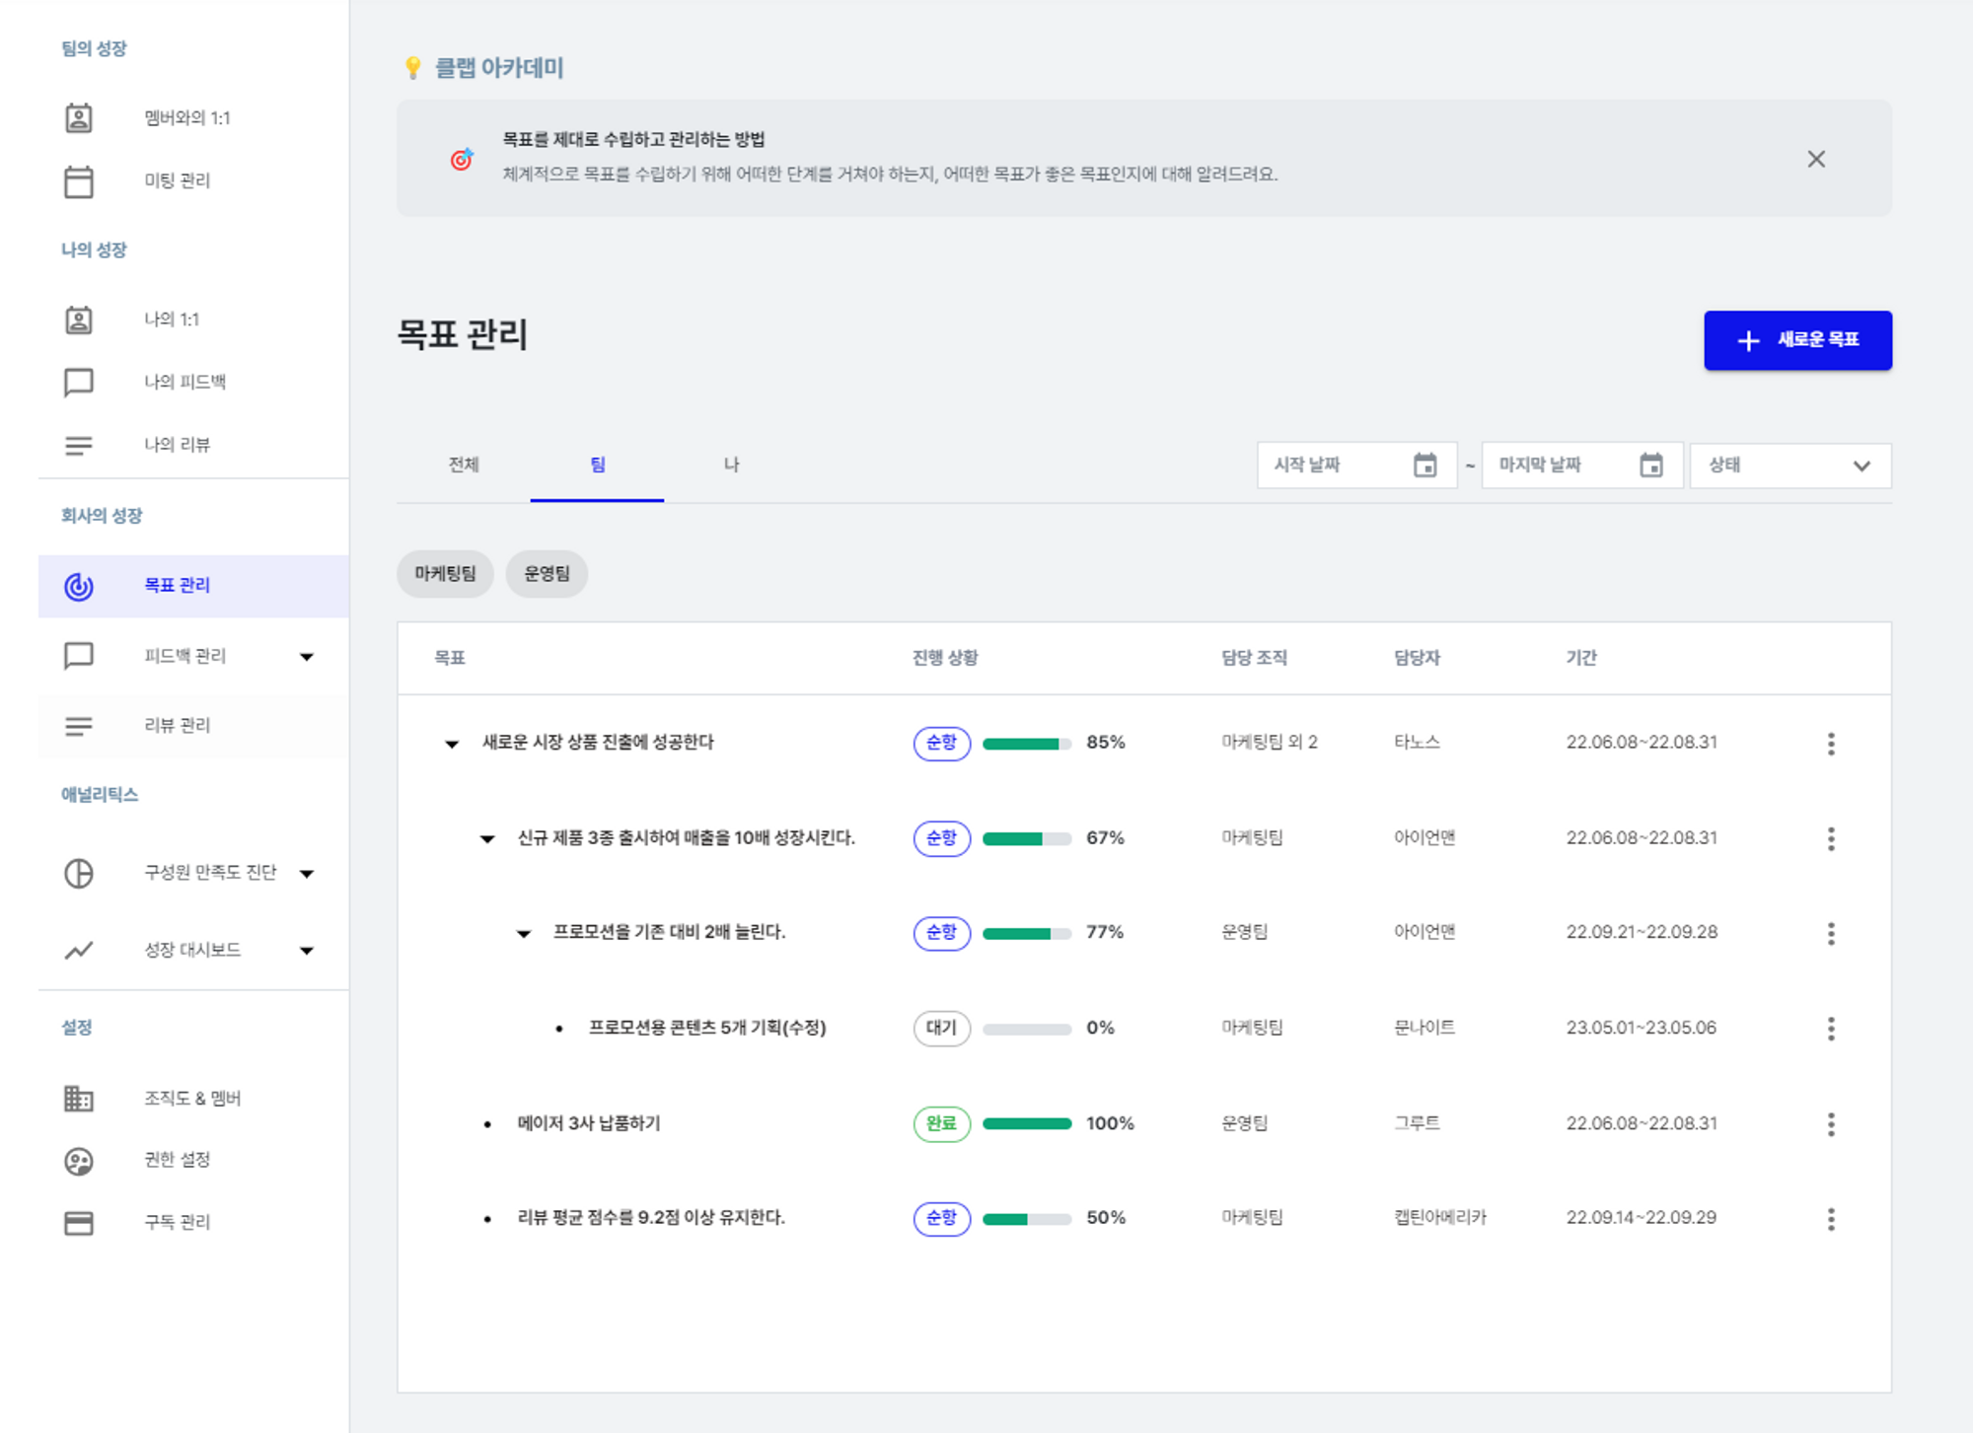
Task: Open 구성원 만족도 진단 pie chart icon
Action: click(79, 873)
